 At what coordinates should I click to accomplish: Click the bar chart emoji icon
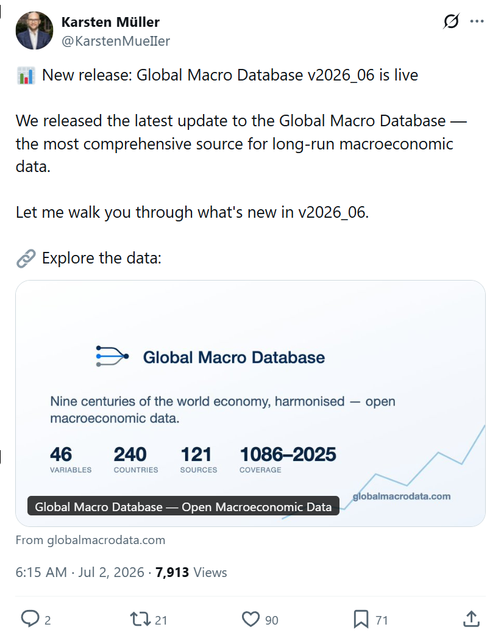click(26, 76)
